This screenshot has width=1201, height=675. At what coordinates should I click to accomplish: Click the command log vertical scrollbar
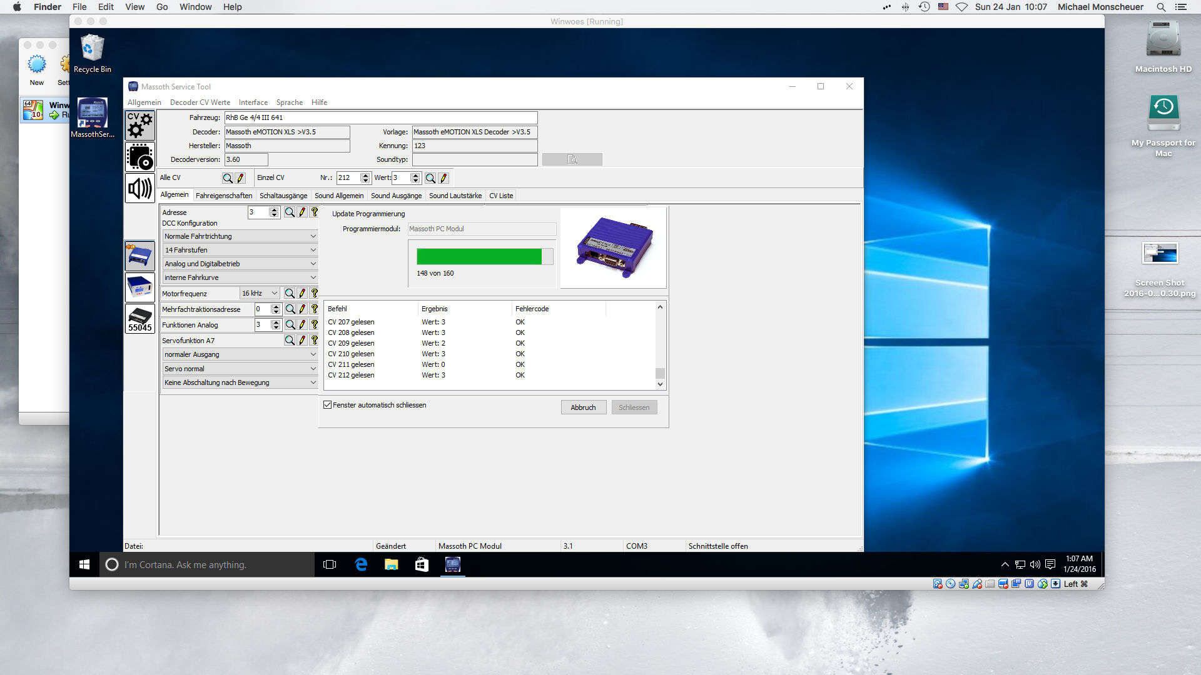[x=660, y=346]
